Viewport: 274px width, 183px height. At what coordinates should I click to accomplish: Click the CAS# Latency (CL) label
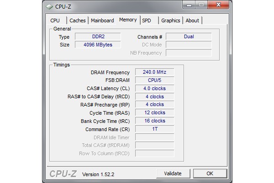(x=108, y=88)
